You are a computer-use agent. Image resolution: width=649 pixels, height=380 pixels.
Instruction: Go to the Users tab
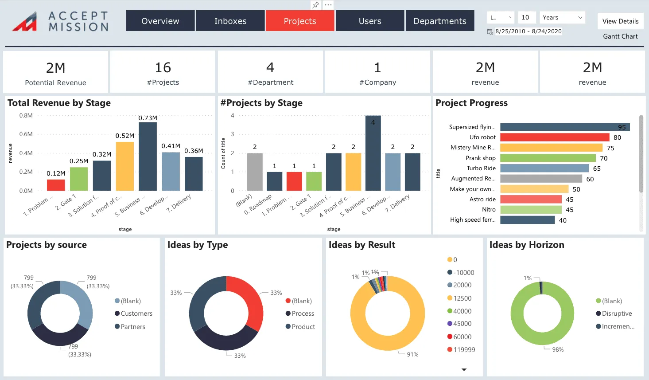click(370, 21)
